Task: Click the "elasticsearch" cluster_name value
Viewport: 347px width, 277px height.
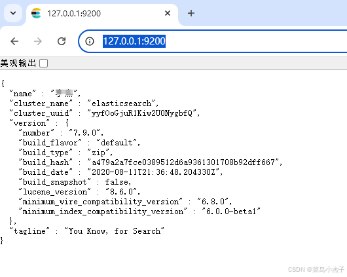Action: click(121, 103)
